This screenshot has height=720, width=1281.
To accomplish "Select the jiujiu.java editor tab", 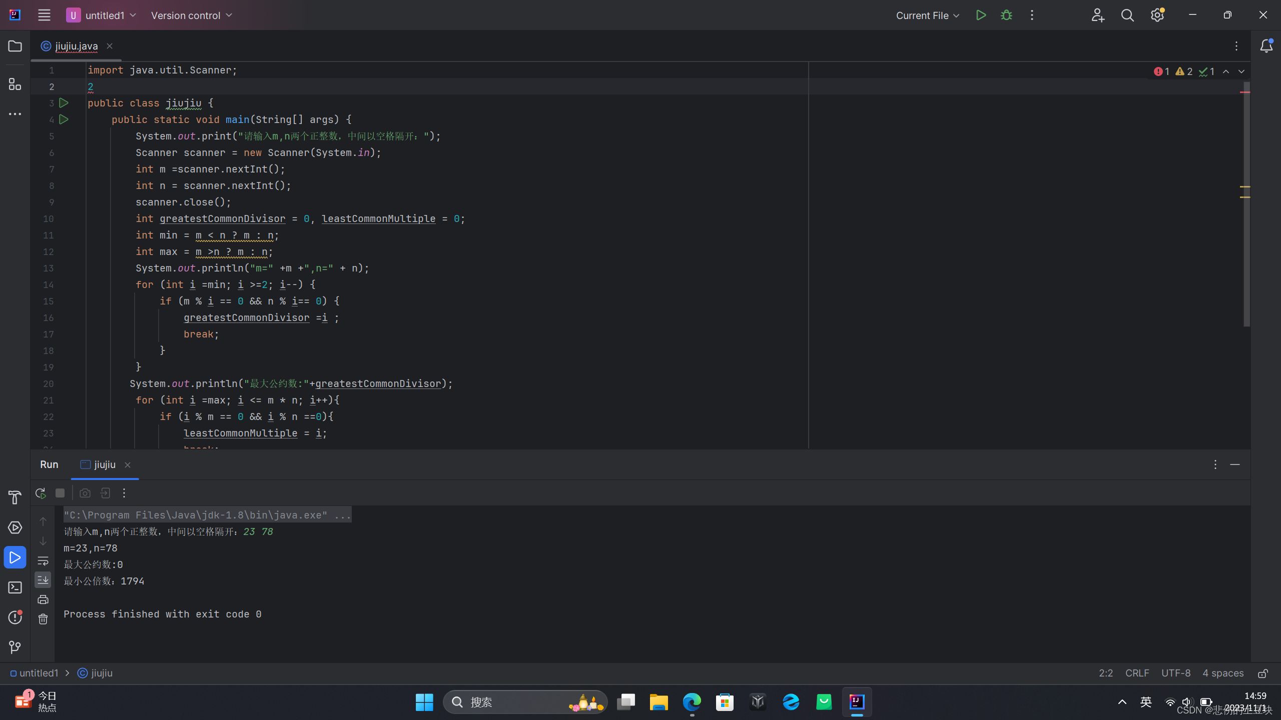I will (76, 46).
